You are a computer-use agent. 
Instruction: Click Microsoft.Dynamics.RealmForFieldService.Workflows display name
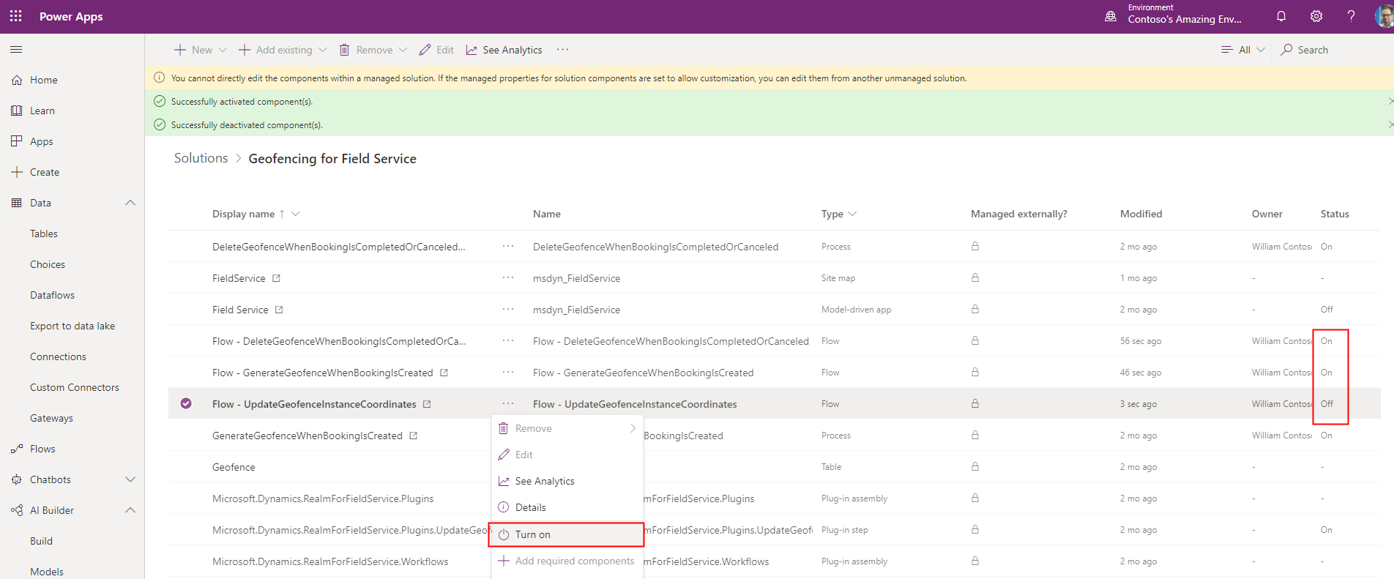[x=330, y=561]
